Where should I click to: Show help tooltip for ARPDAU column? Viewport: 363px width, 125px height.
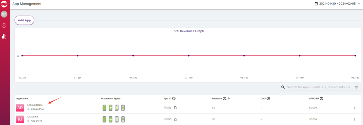321,99
